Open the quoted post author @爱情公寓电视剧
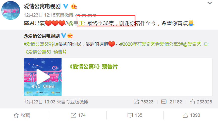Image resolution: width=218 pixels, height=122 pixels. [x=42, y=36]
